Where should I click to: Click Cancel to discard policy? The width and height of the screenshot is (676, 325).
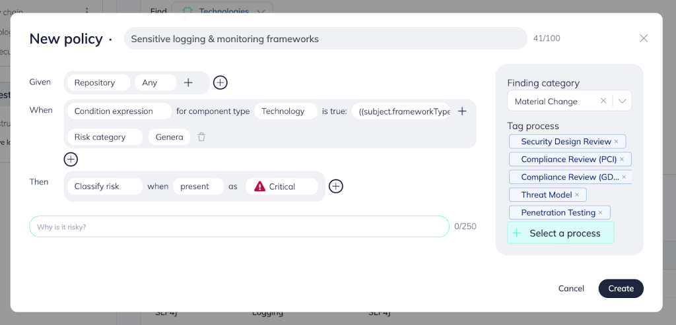[571, 288]
